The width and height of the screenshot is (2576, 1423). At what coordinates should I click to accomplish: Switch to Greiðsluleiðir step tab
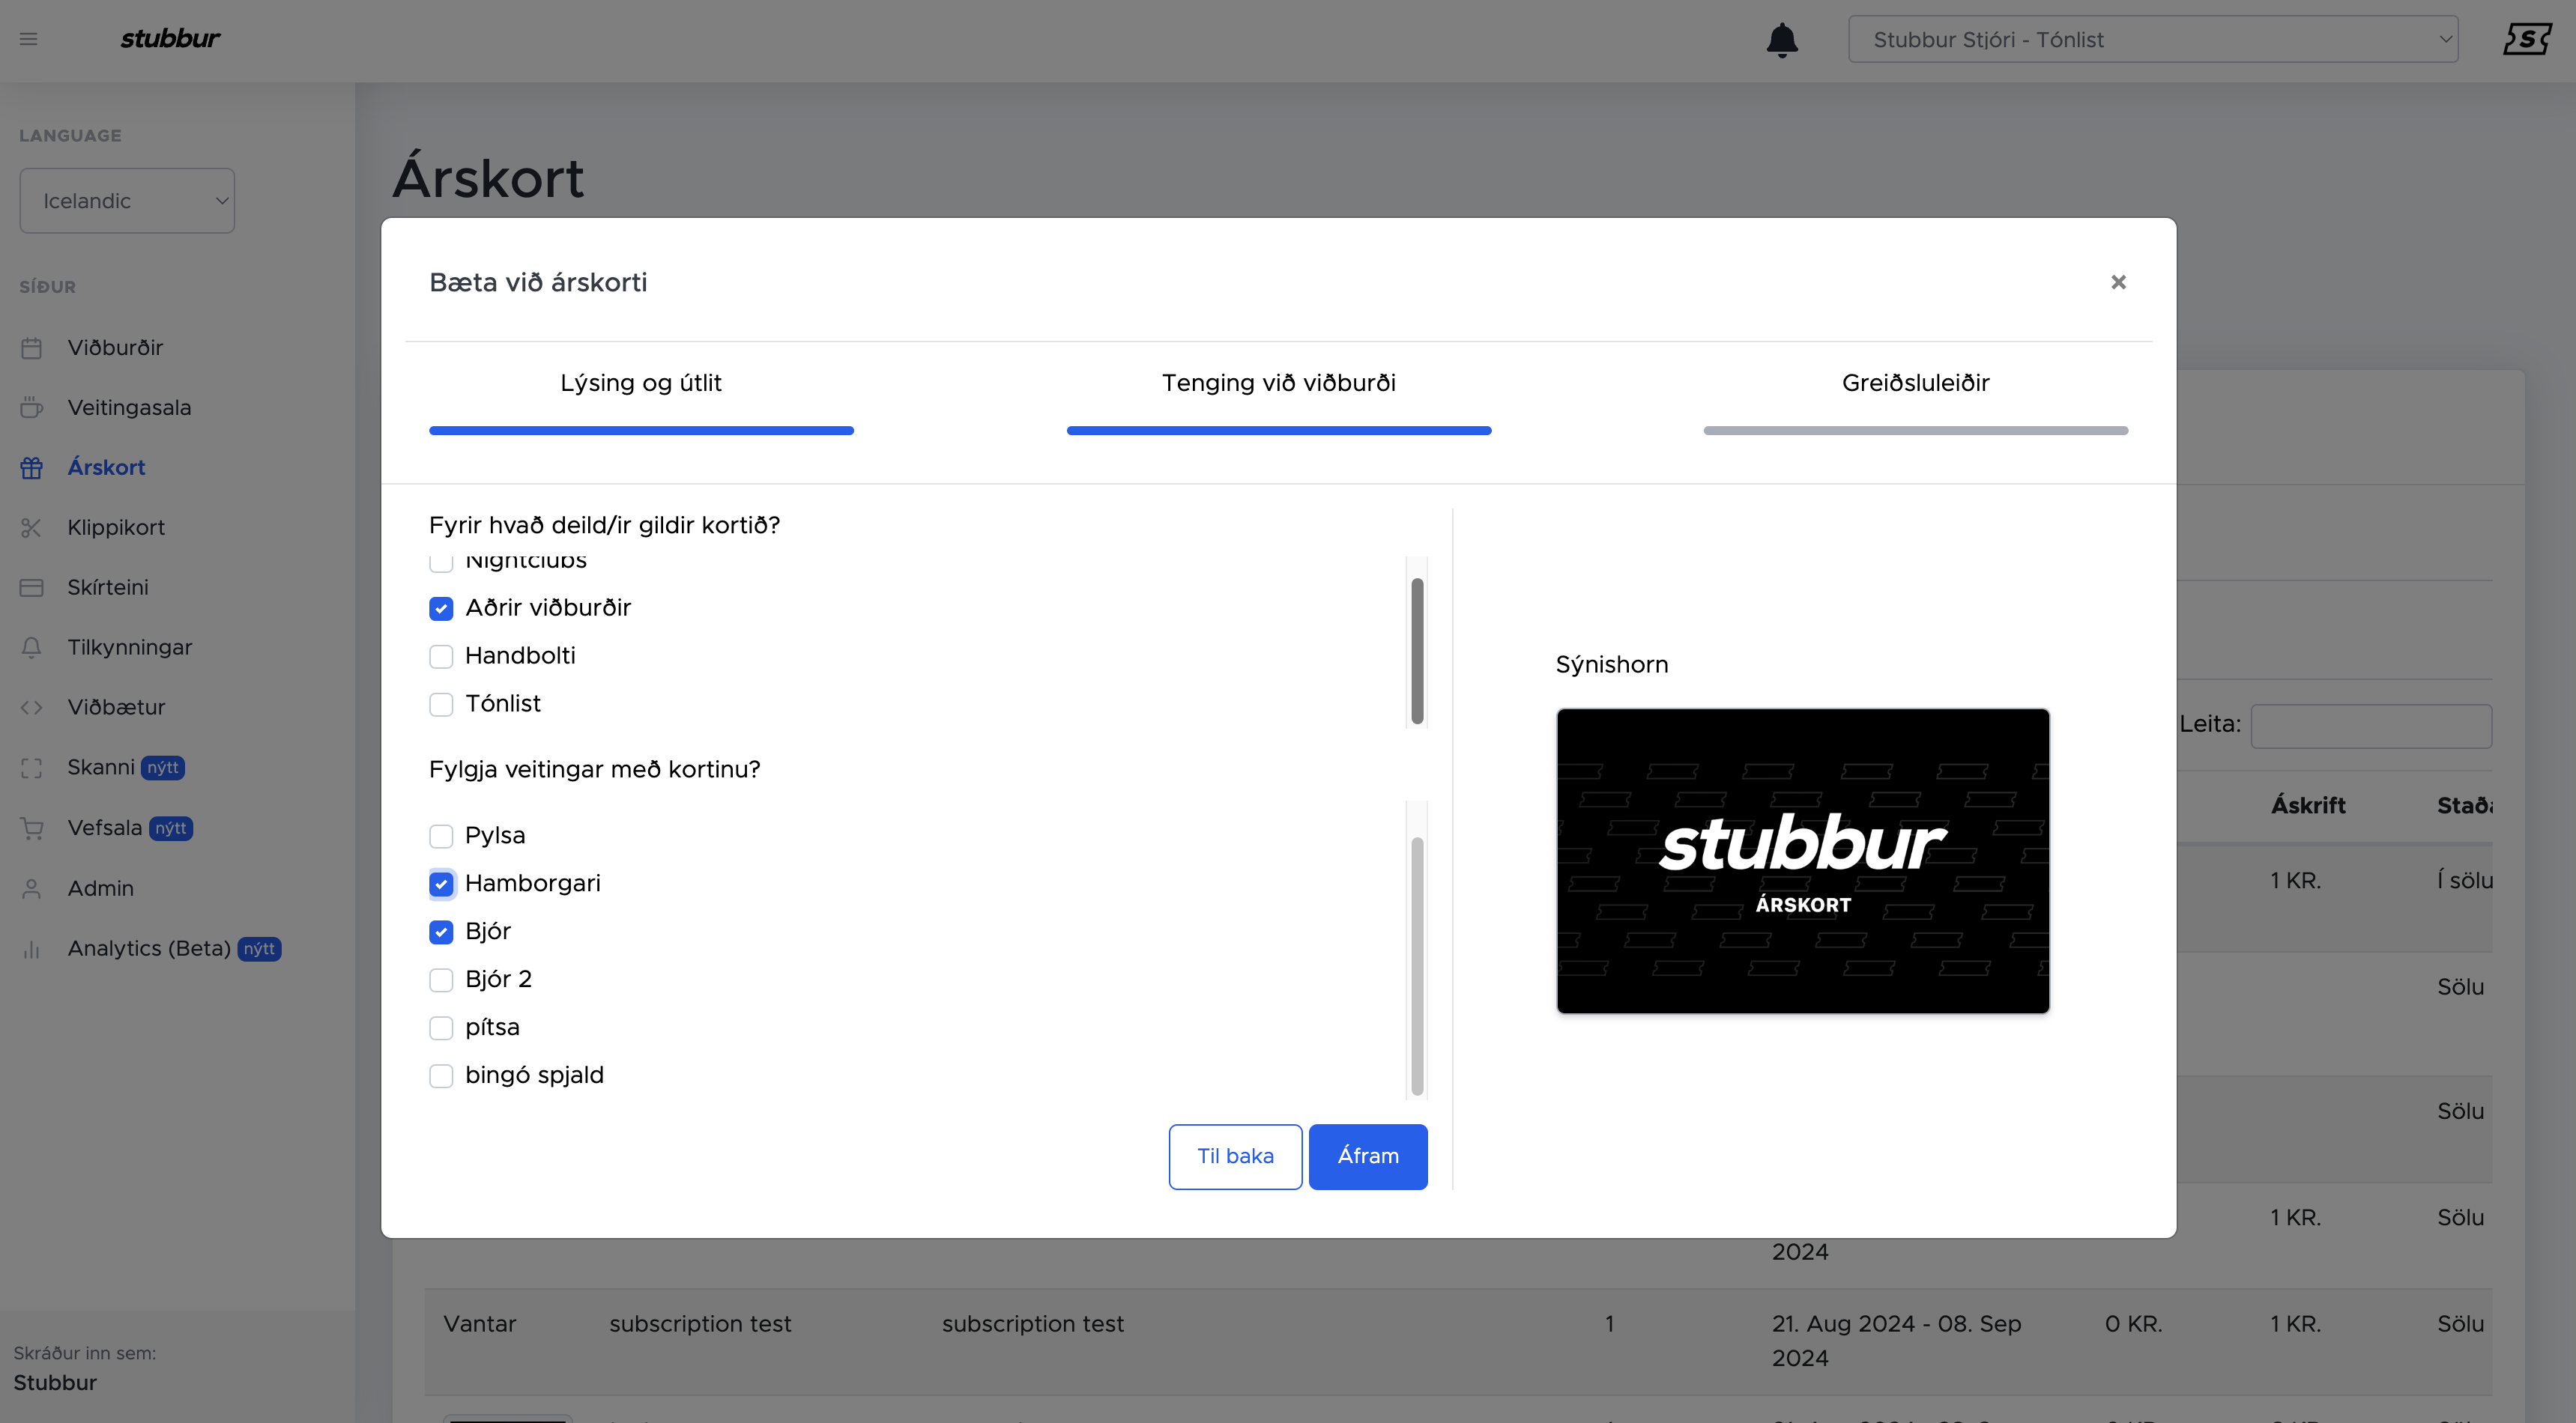click(x=1915, y=383)
